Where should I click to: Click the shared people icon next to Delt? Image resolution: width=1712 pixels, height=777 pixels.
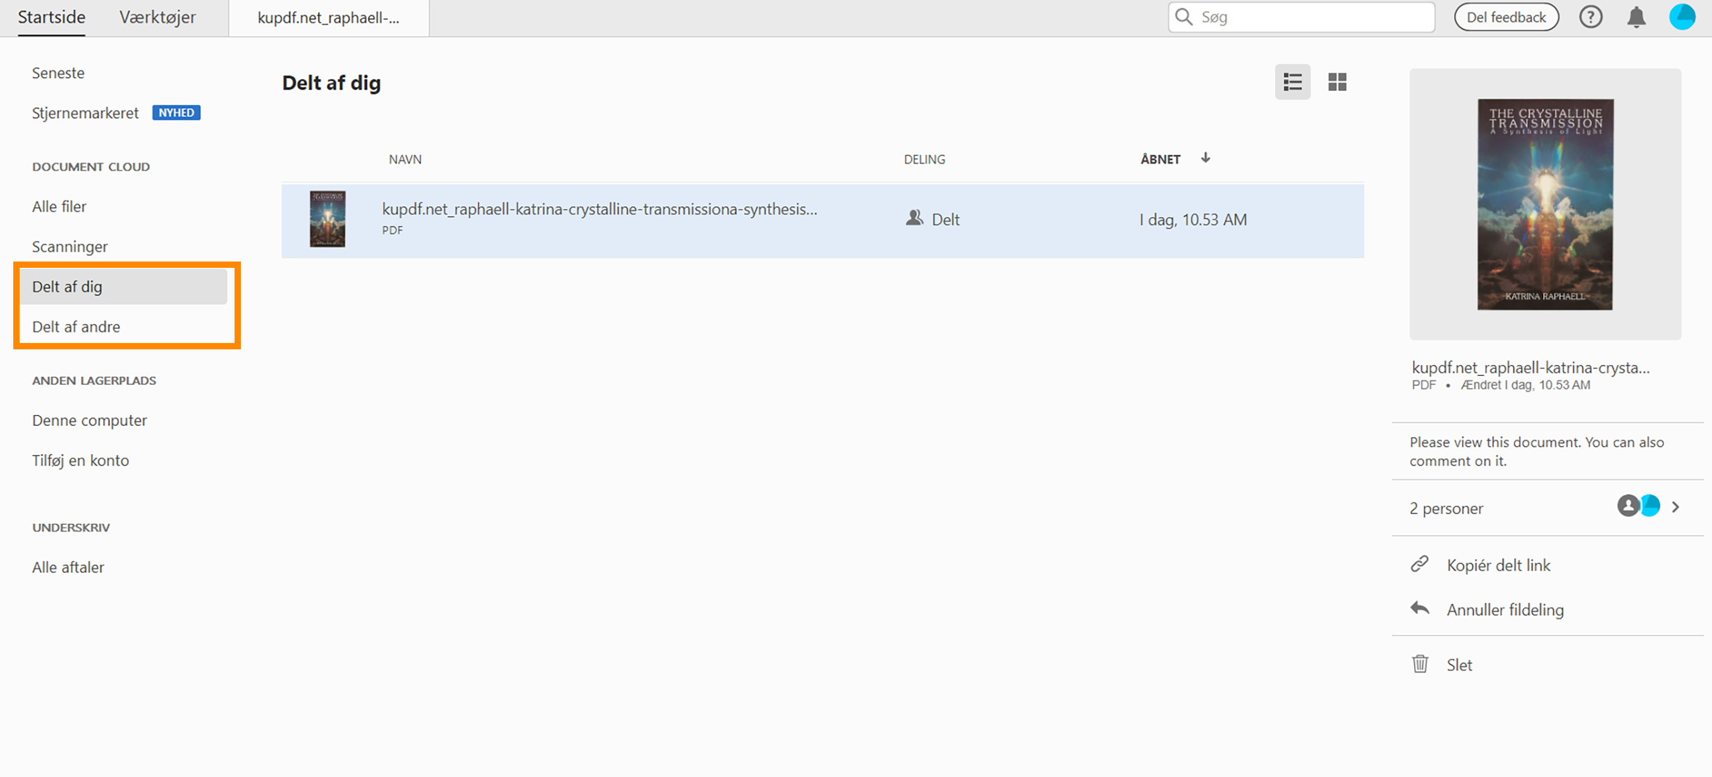point(915,219)
